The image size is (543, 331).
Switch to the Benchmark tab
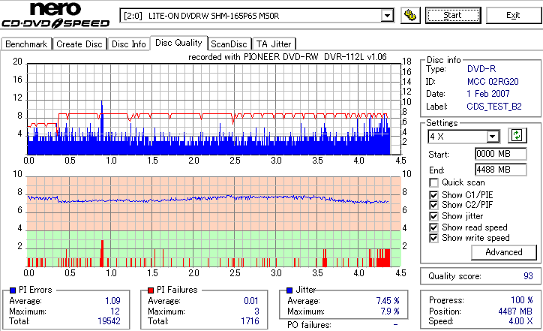26,44
